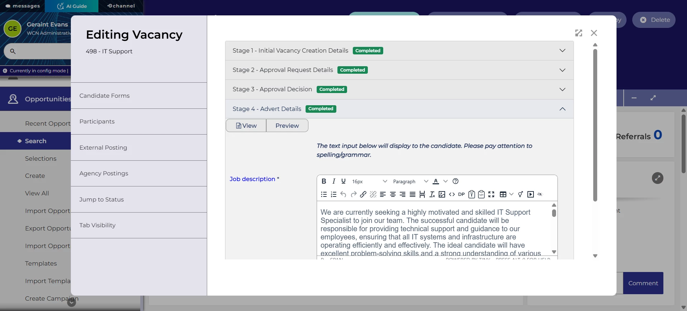This screenshot has width=687, height=311.
Task: Click the crossed-eye icon in editor toolbar
Action: 540,194
